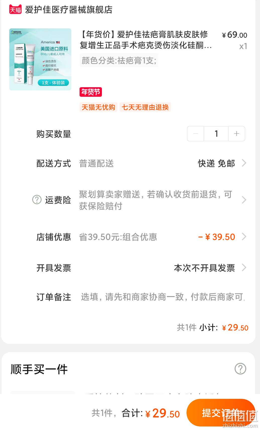The height and width of the screenshot is (430, 260).
Task: Tap the 天猫无忧购 service tag
Action: (98, 107)
